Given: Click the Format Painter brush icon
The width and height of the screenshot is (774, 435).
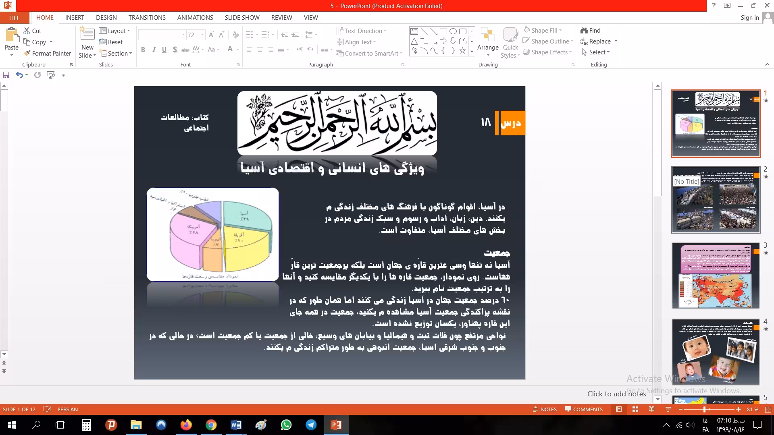Looking at the screenshot, I should click(x=27, y=53).
